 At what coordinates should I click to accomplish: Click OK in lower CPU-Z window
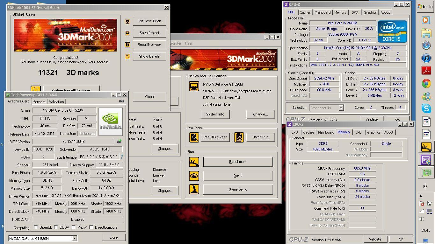coord(401,239)
